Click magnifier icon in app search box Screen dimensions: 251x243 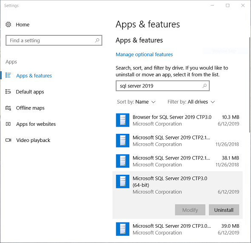[x=205, y=86]
